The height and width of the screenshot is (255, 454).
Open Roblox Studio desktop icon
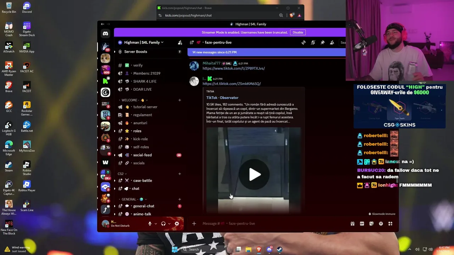pyautogui.click(x=27, y=168)
